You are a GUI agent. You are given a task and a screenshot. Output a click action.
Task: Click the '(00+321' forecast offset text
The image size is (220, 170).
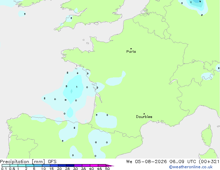coord(209,162)
